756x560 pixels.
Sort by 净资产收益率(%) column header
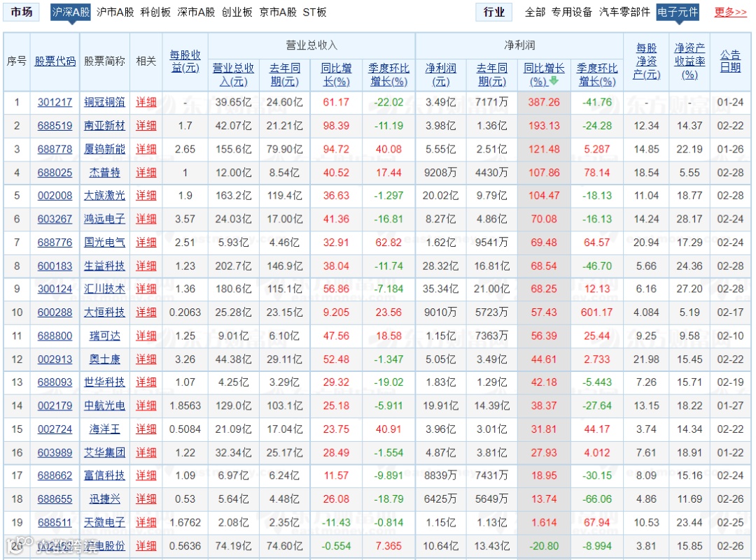(689, 61)
